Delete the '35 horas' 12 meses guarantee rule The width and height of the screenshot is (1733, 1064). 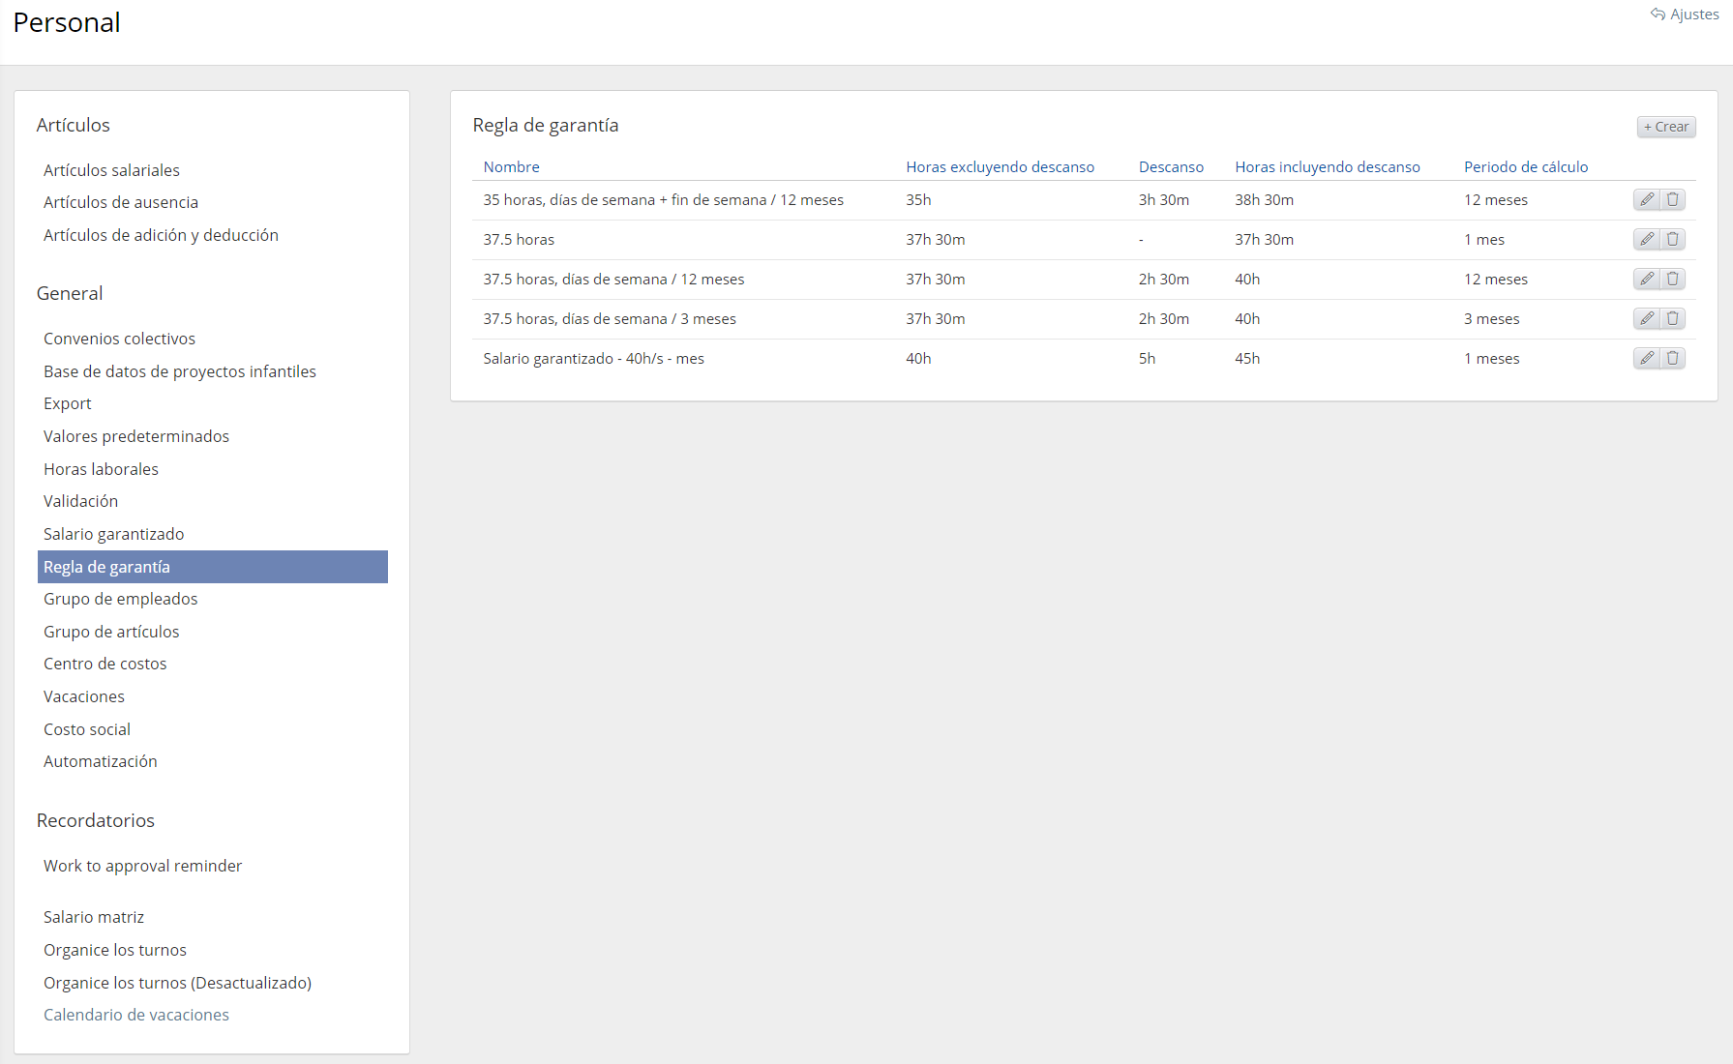coord(1672,199)
